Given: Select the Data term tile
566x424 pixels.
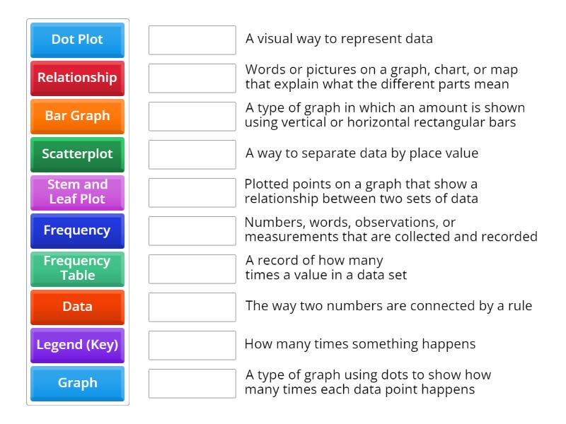Looking at the screenshot, I should (x=76, y=307).
